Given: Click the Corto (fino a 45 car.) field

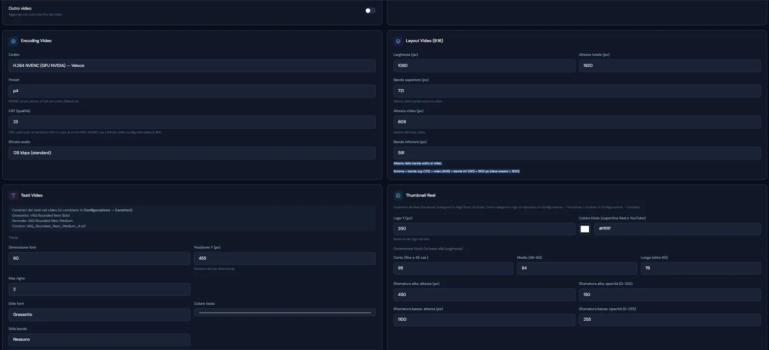Looking at the screenshot, I should (x=453, y=268).
